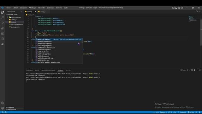Open the Edition menu
The height and width of the screenshot is (114, 202).
15,8
